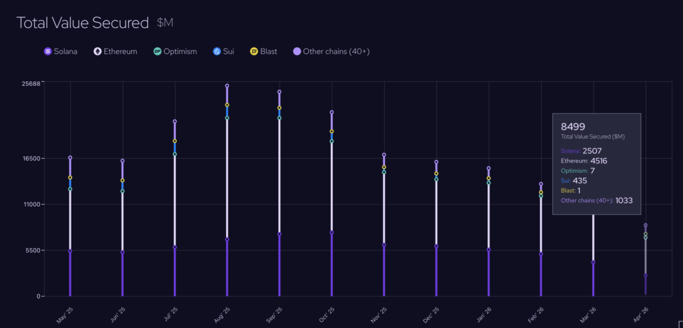Toggle the Solana series label
The height and width of the screenshot is (328, 683).
[66, 51]
